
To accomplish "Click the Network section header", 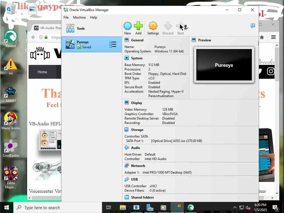I will click(138, 166).
